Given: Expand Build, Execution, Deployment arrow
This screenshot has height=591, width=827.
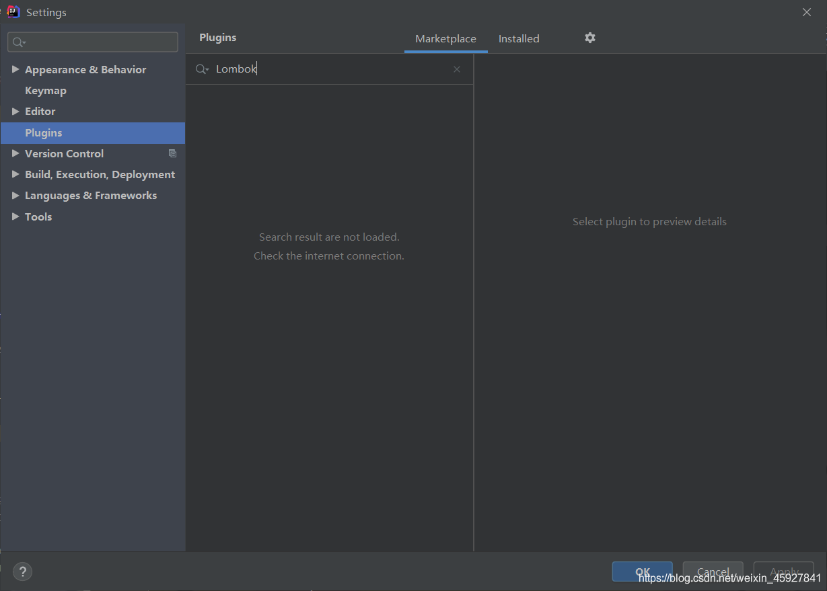Looking at the screenshot, I should 15,174.
